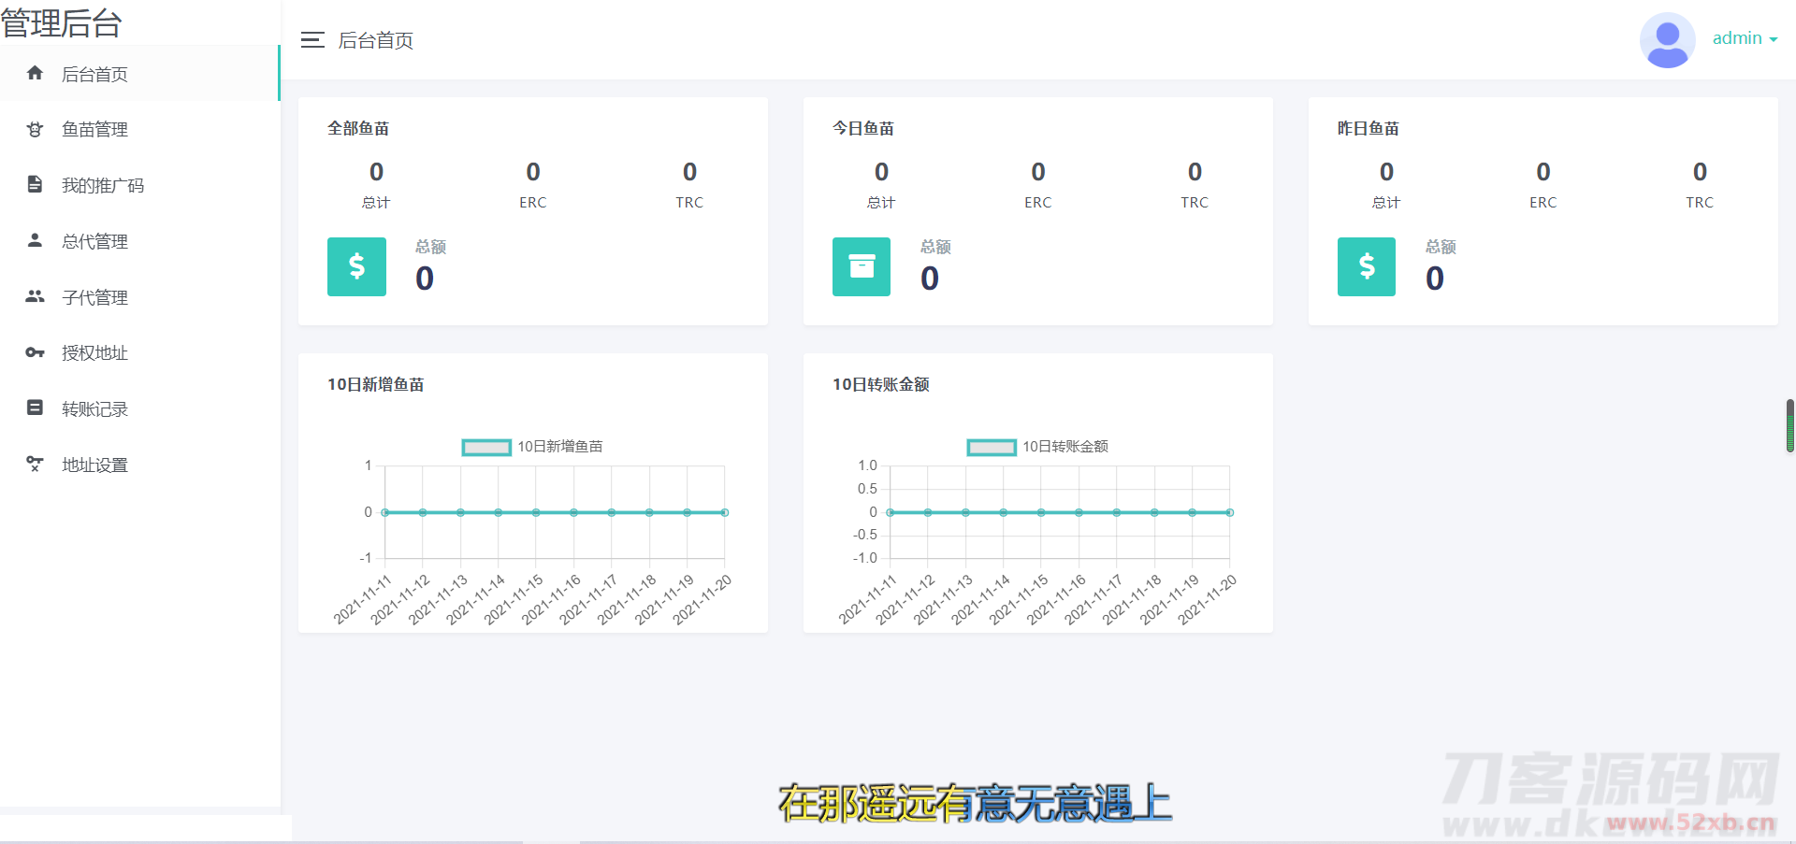Select the key icon beside 授权地址

coord(35,352)
